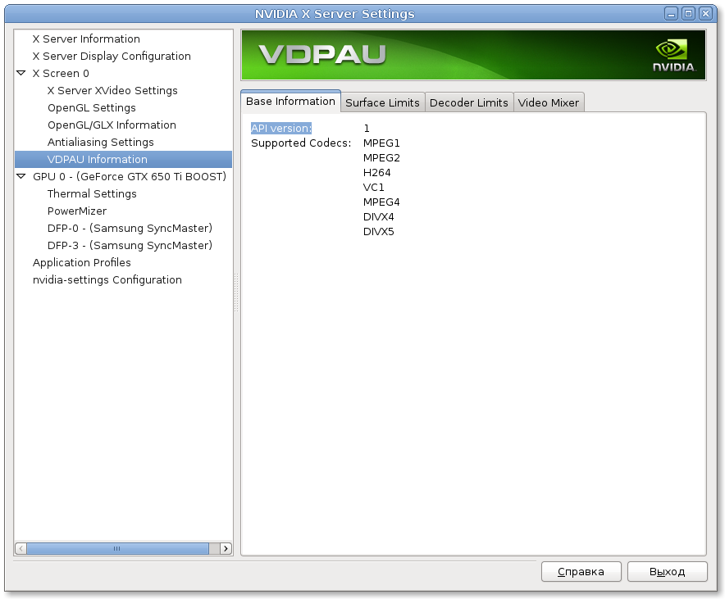725x599 pixels.
Task: Open OpenGL/GLX Information page
Action: coord(112,125)
